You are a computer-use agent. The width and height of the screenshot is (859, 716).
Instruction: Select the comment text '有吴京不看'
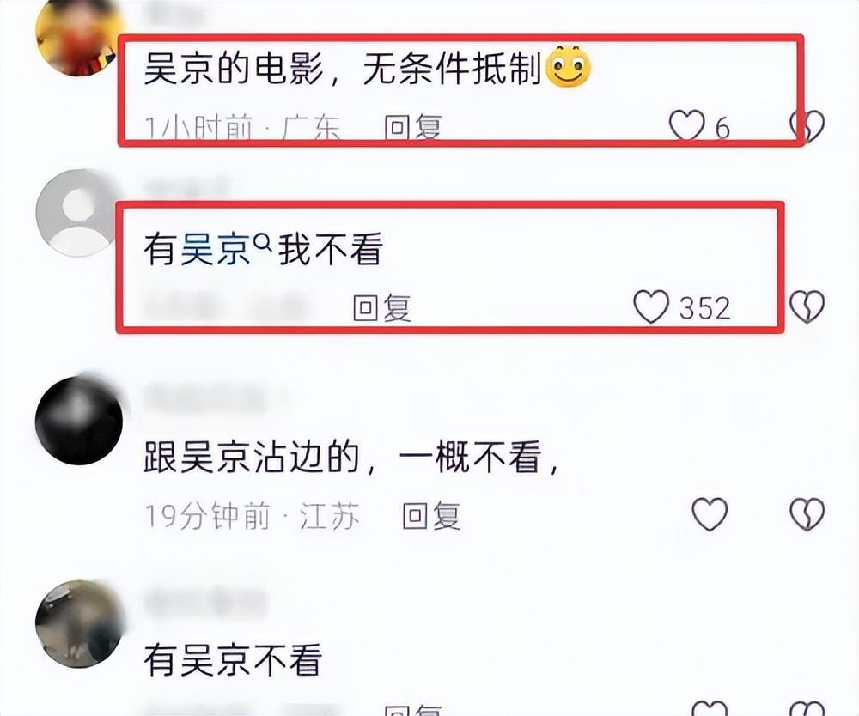(x=233, y=659)
